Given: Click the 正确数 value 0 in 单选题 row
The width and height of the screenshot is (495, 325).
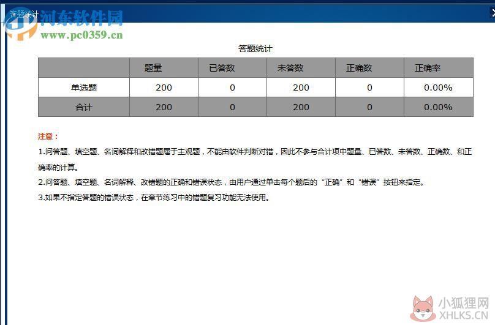Looking at the screenshot, I should pyautogui.click(x=369, y=88).
